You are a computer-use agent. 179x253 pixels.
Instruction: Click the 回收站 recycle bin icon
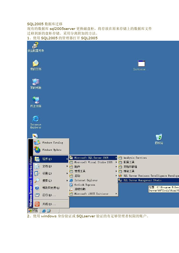click(x=159, y=139)
